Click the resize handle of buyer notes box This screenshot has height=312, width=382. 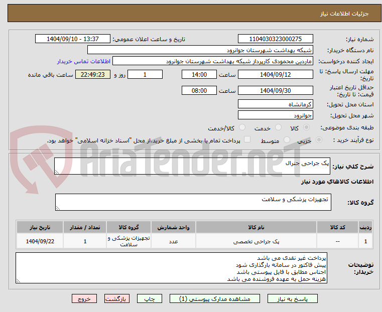point(18,280)
